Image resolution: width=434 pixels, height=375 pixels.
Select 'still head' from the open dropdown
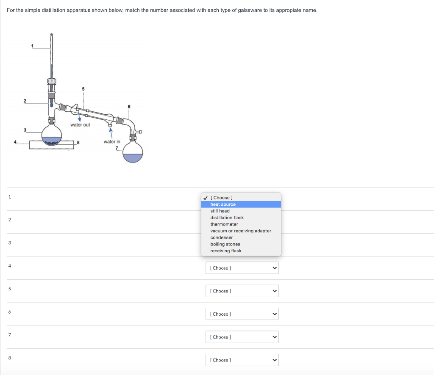tap(220, 211)
